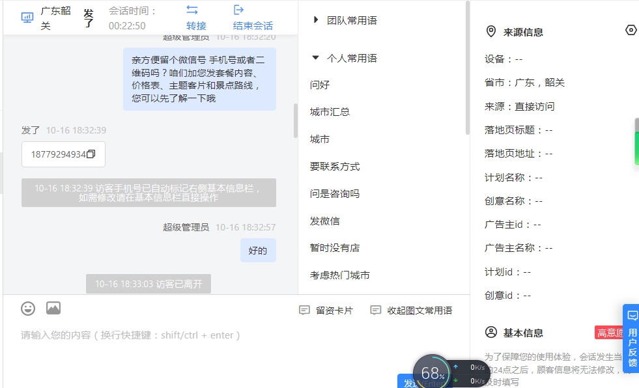
Task: Click the 创意id row
Action: pos(508,296)
